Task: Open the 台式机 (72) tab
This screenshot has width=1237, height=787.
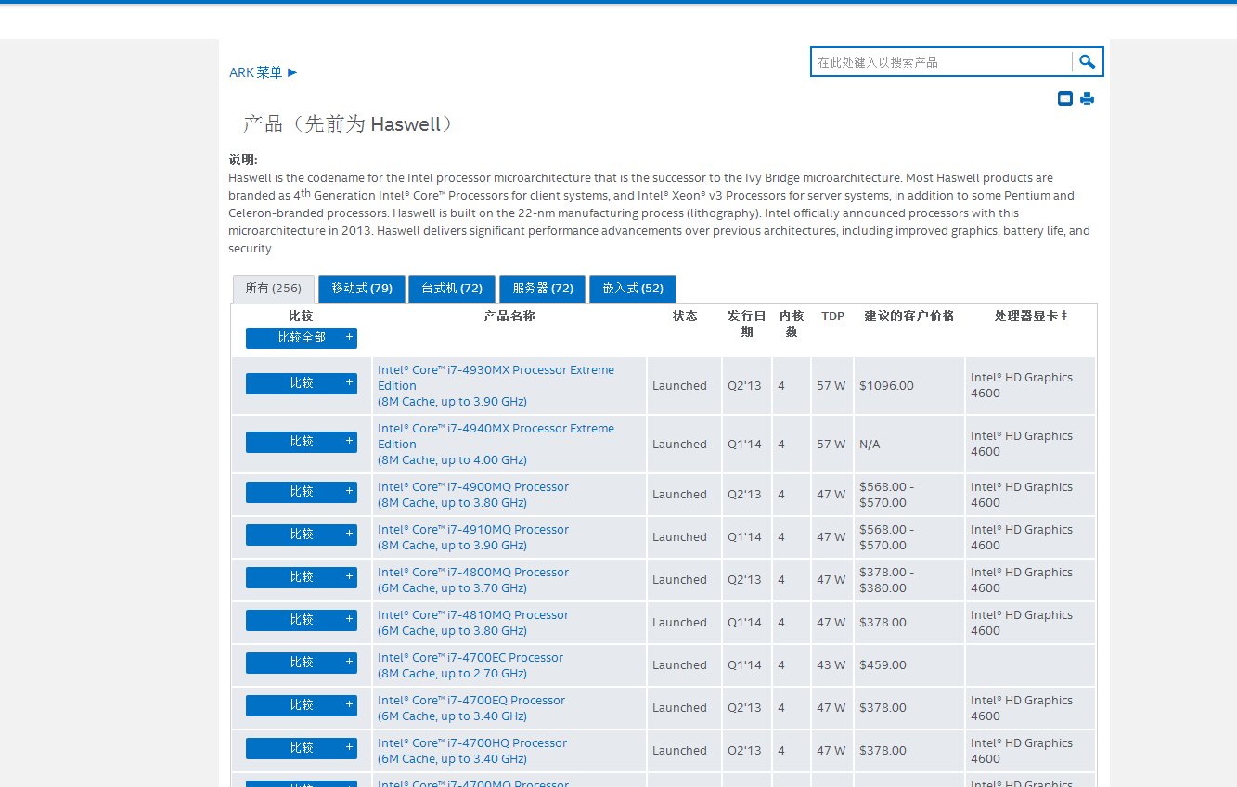Action: (x=452, y=289)
